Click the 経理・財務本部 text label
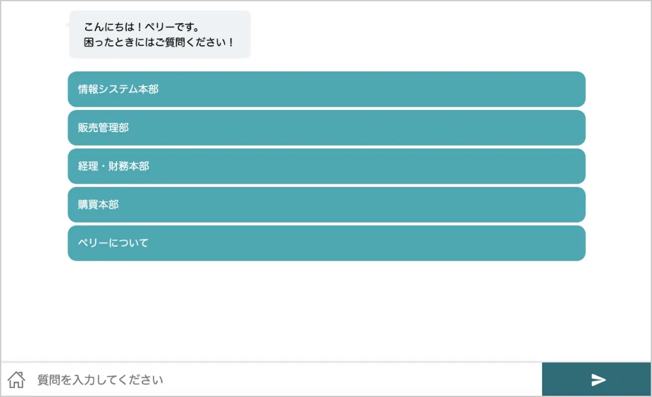Image resolution: width=652 pixels, height=397 pixels. tap(113, 166)
